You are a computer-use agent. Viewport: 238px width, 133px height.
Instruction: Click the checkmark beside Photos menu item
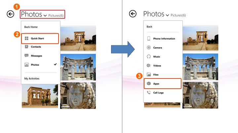tap(55, 65)
